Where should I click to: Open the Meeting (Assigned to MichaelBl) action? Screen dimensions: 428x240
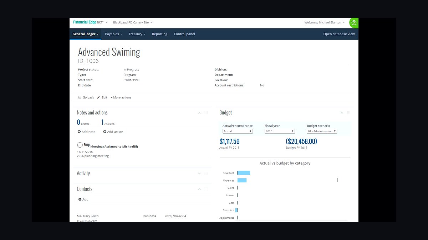114,146
